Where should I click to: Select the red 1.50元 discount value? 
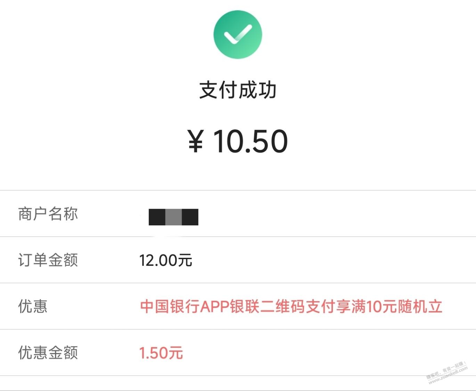coord(161,353)
